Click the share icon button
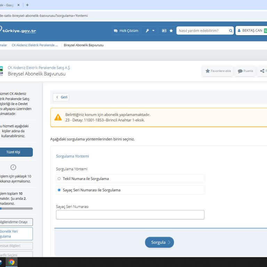267x267 pixels. coord(262,71)
